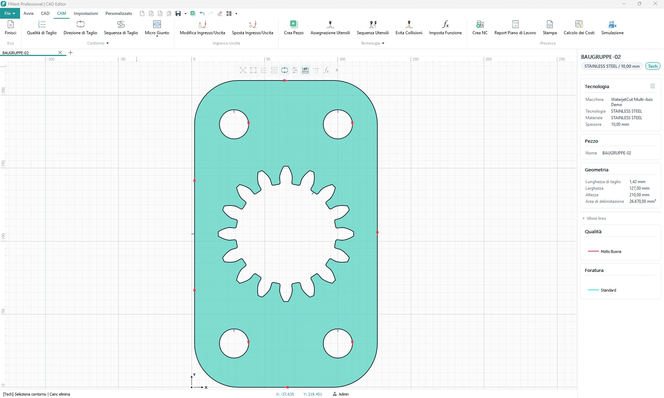
Task: Click Finisci to exit CAM mode
Action: (10, 27)
